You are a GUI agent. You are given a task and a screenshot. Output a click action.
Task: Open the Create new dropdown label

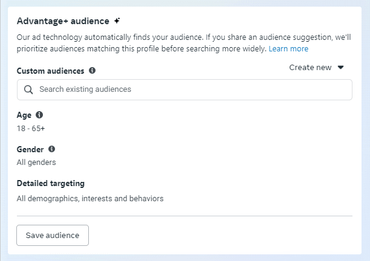pos(310,68)
